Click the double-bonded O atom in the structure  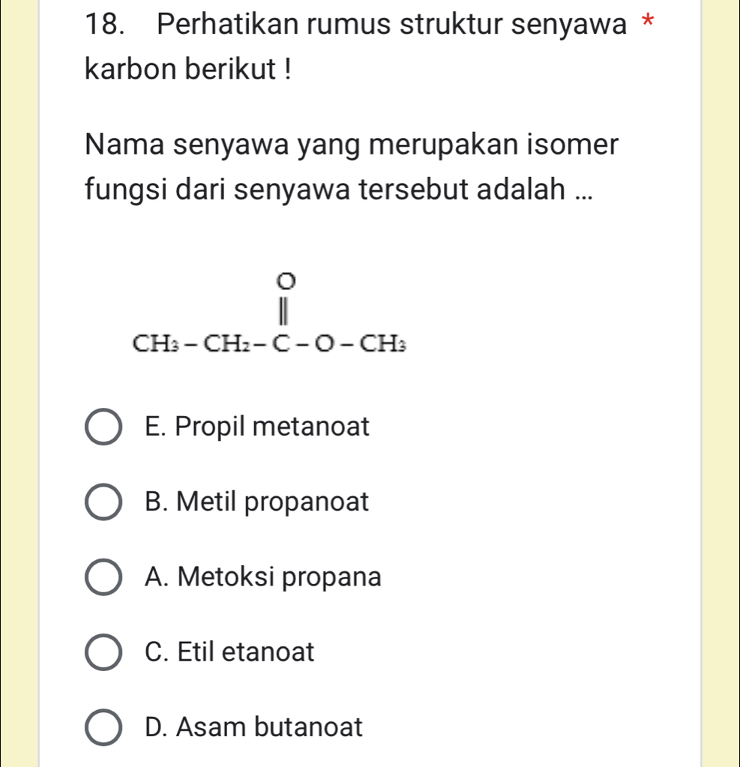(x=286, y=280)
